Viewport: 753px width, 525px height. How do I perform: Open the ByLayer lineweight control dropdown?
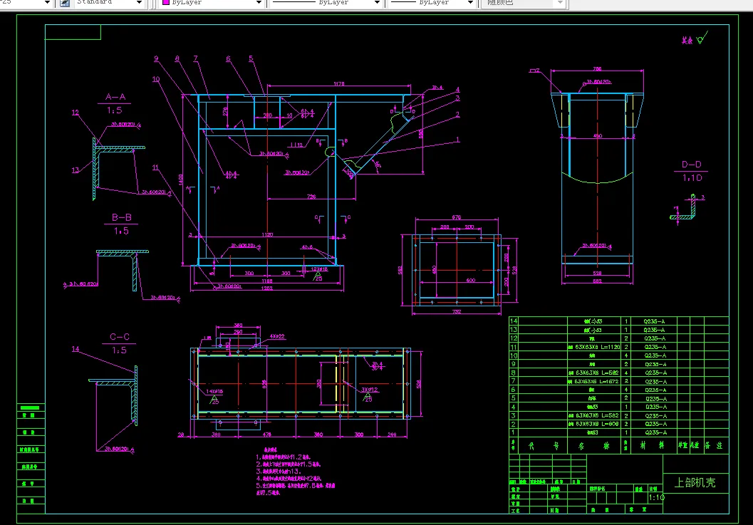470,3
